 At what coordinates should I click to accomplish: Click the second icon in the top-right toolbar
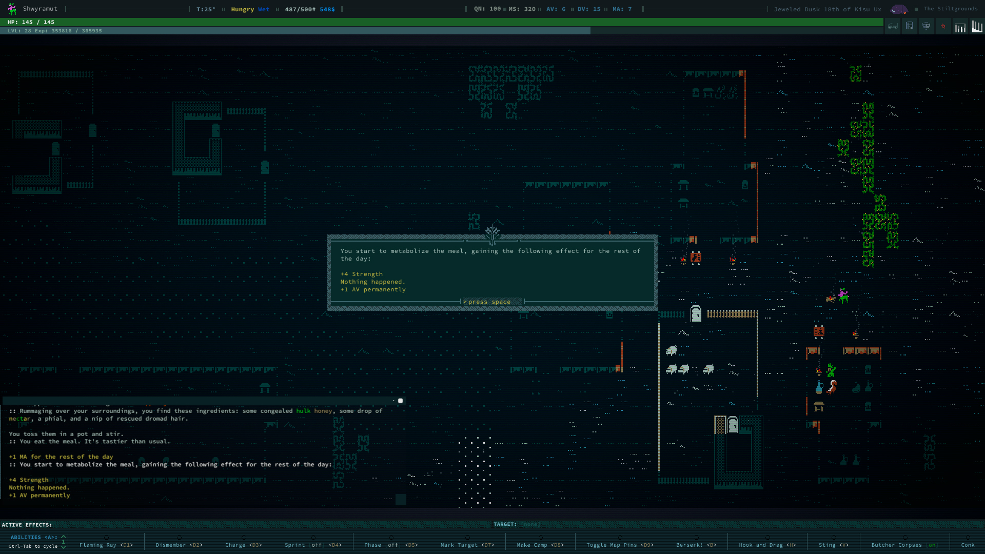point(909,27)
